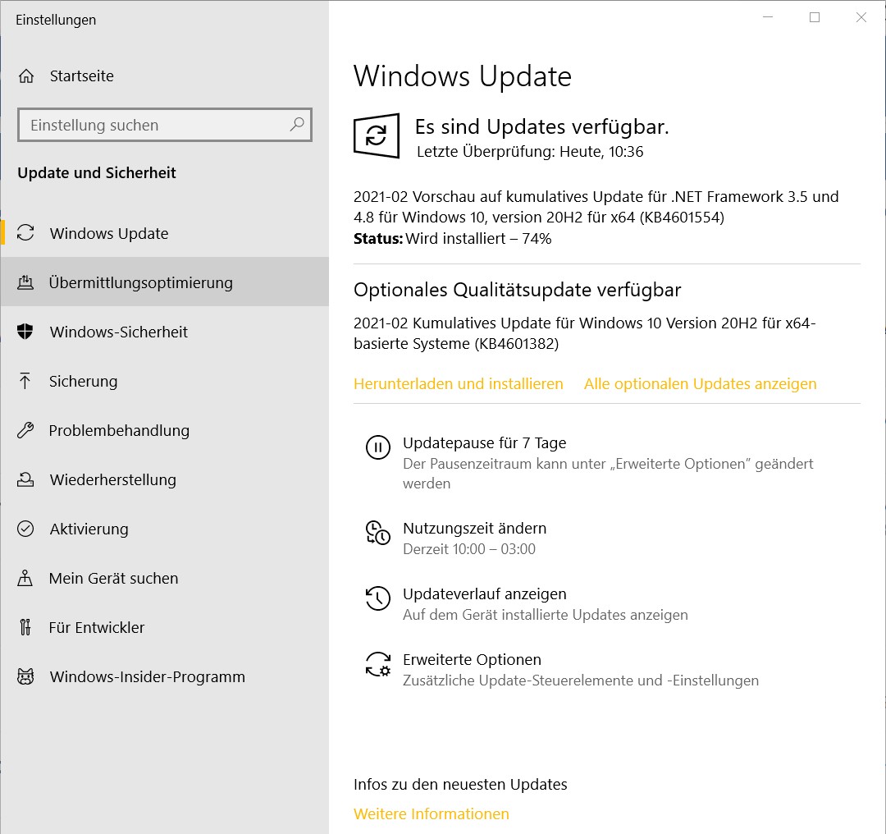Click the tools icon for Für Entwickler
886x834 pixels.
[25, 627]
